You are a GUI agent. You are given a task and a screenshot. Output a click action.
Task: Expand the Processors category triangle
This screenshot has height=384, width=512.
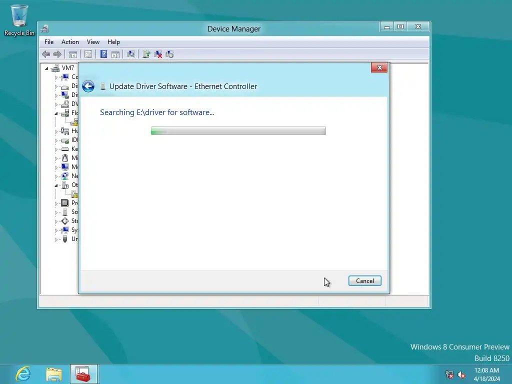(56, 203)
